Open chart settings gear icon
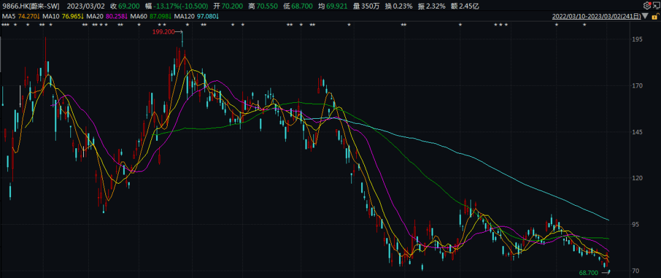This screenshot has height=278, width=661. click(x=647, y=6)
